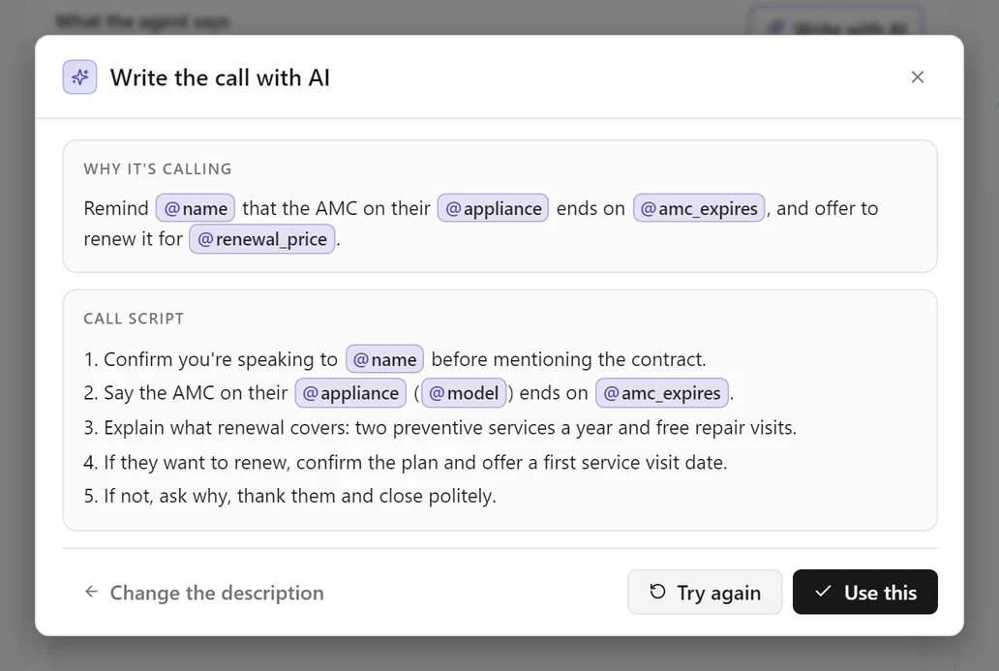
Task: Click step 3 'Explain what renewal covers' text
Action: pos(440,428)
